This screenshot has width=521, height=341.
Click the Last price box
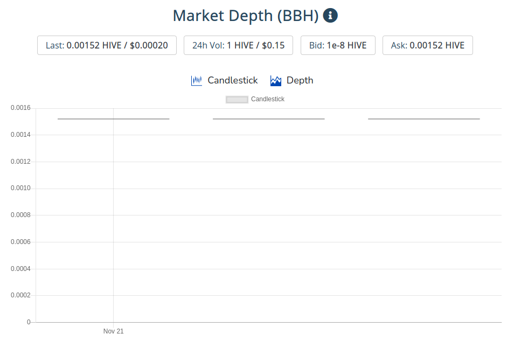click(x=107, y=45)
